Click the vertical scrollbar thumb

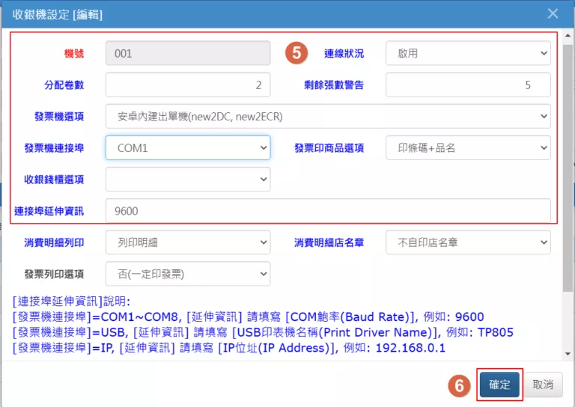click(x=568, y=168)
